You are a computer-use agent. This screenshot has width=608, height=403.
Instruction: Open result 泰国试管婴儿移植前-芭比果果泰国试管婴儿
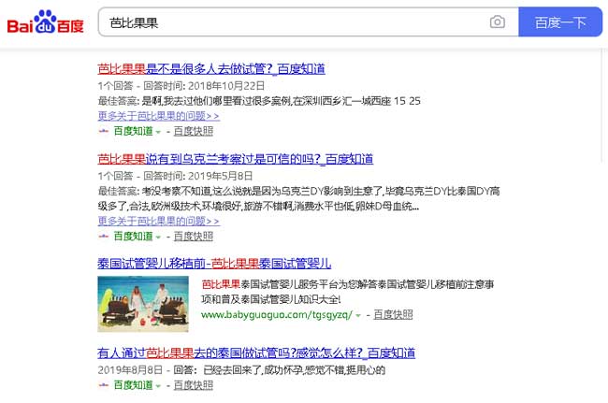click(x=214, y=264)
